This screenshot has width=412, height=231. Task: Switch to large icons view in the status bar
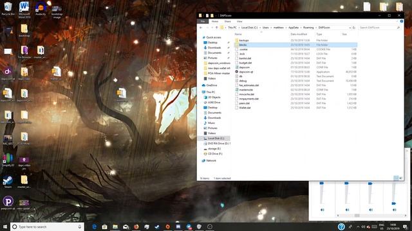(400, 178)
